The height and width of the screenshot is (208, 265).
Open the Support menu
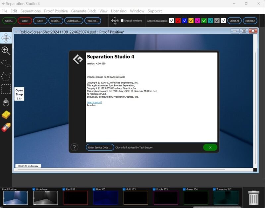[155, 11]
